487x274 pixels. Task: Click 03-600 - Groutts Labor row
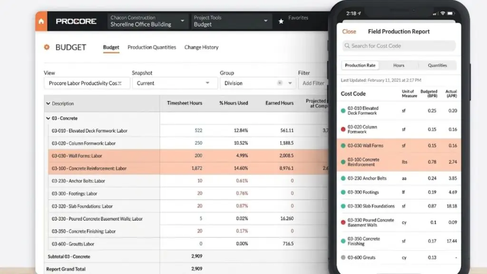[x=188, y=244]
